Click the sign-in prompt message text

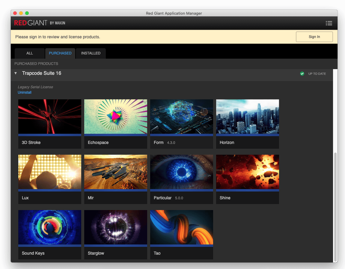[x=58, y=37]
